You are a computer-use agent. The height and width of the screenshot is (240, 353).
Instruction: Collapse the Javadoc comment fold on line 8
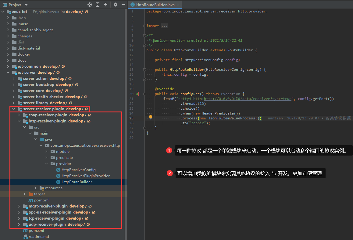coord(144,36)
